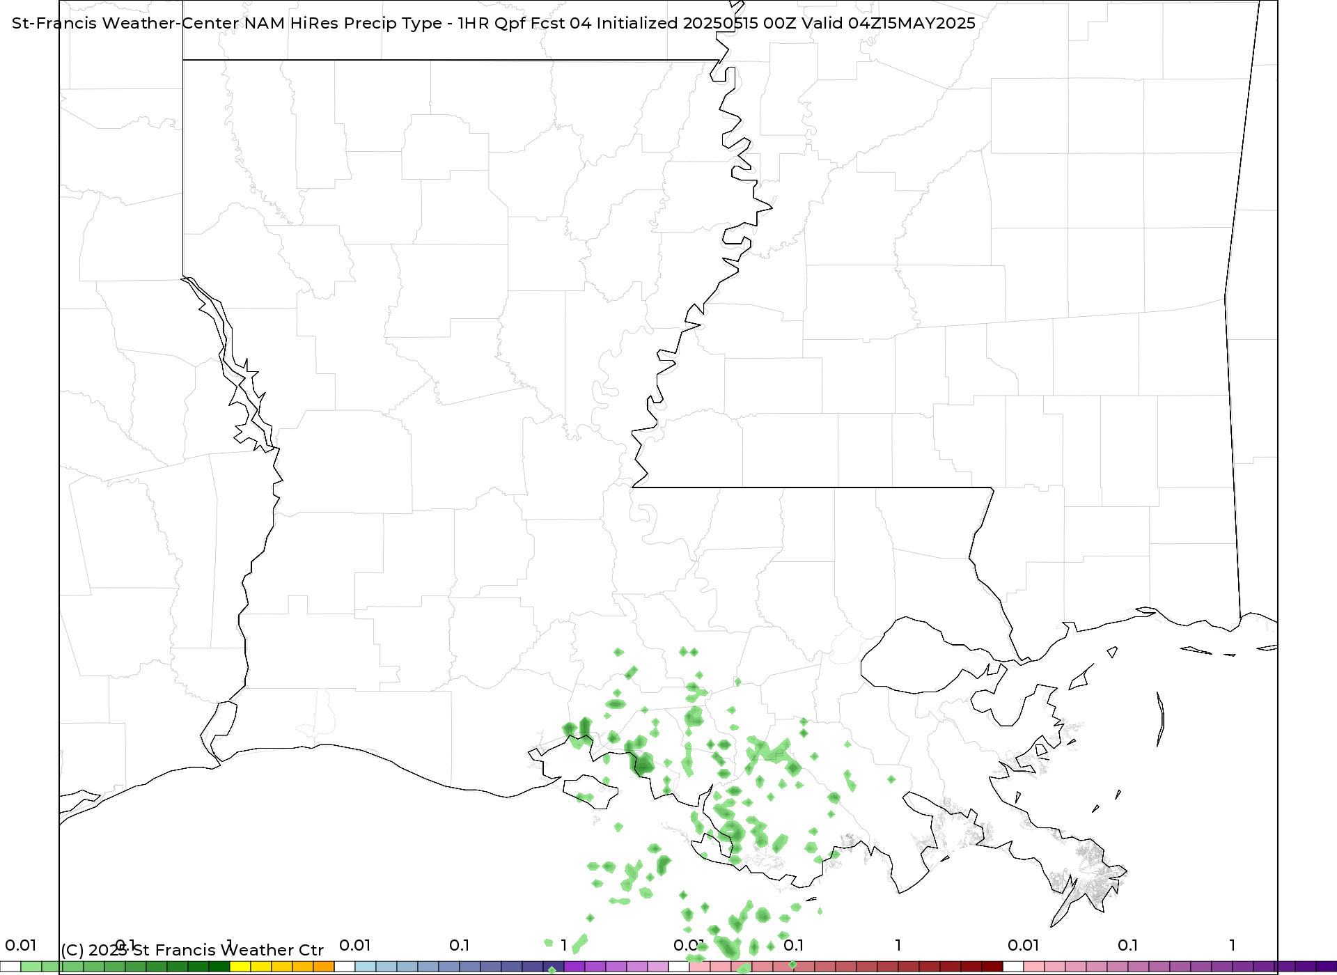
Task: Pick the orange swatch ending the yellow group
Action: tap(324, 967)
